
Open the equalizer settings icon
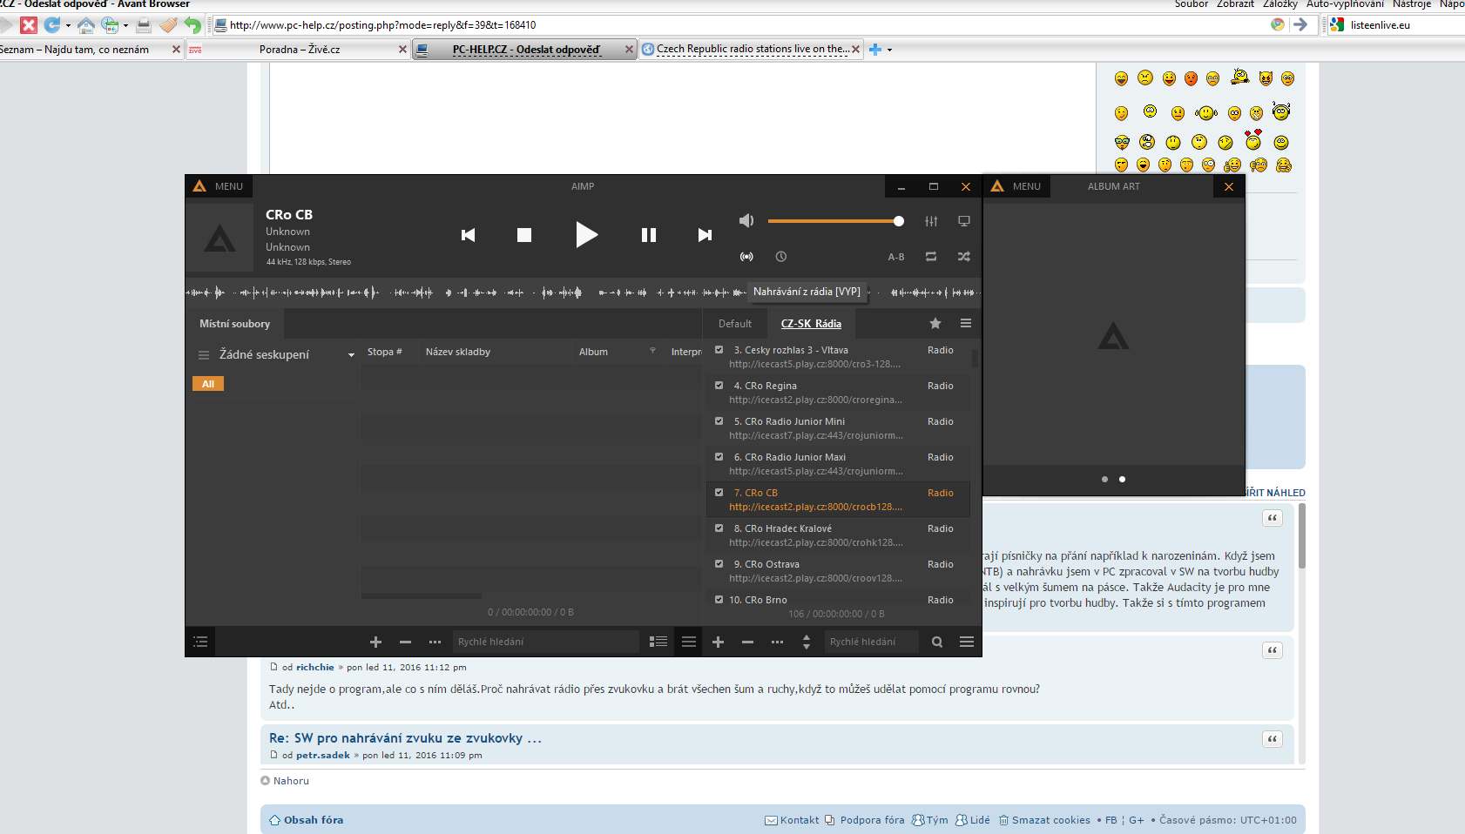pos(931,221)
